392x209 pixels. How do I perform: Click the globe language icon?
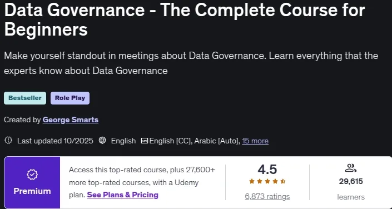[x=102, y=141]
